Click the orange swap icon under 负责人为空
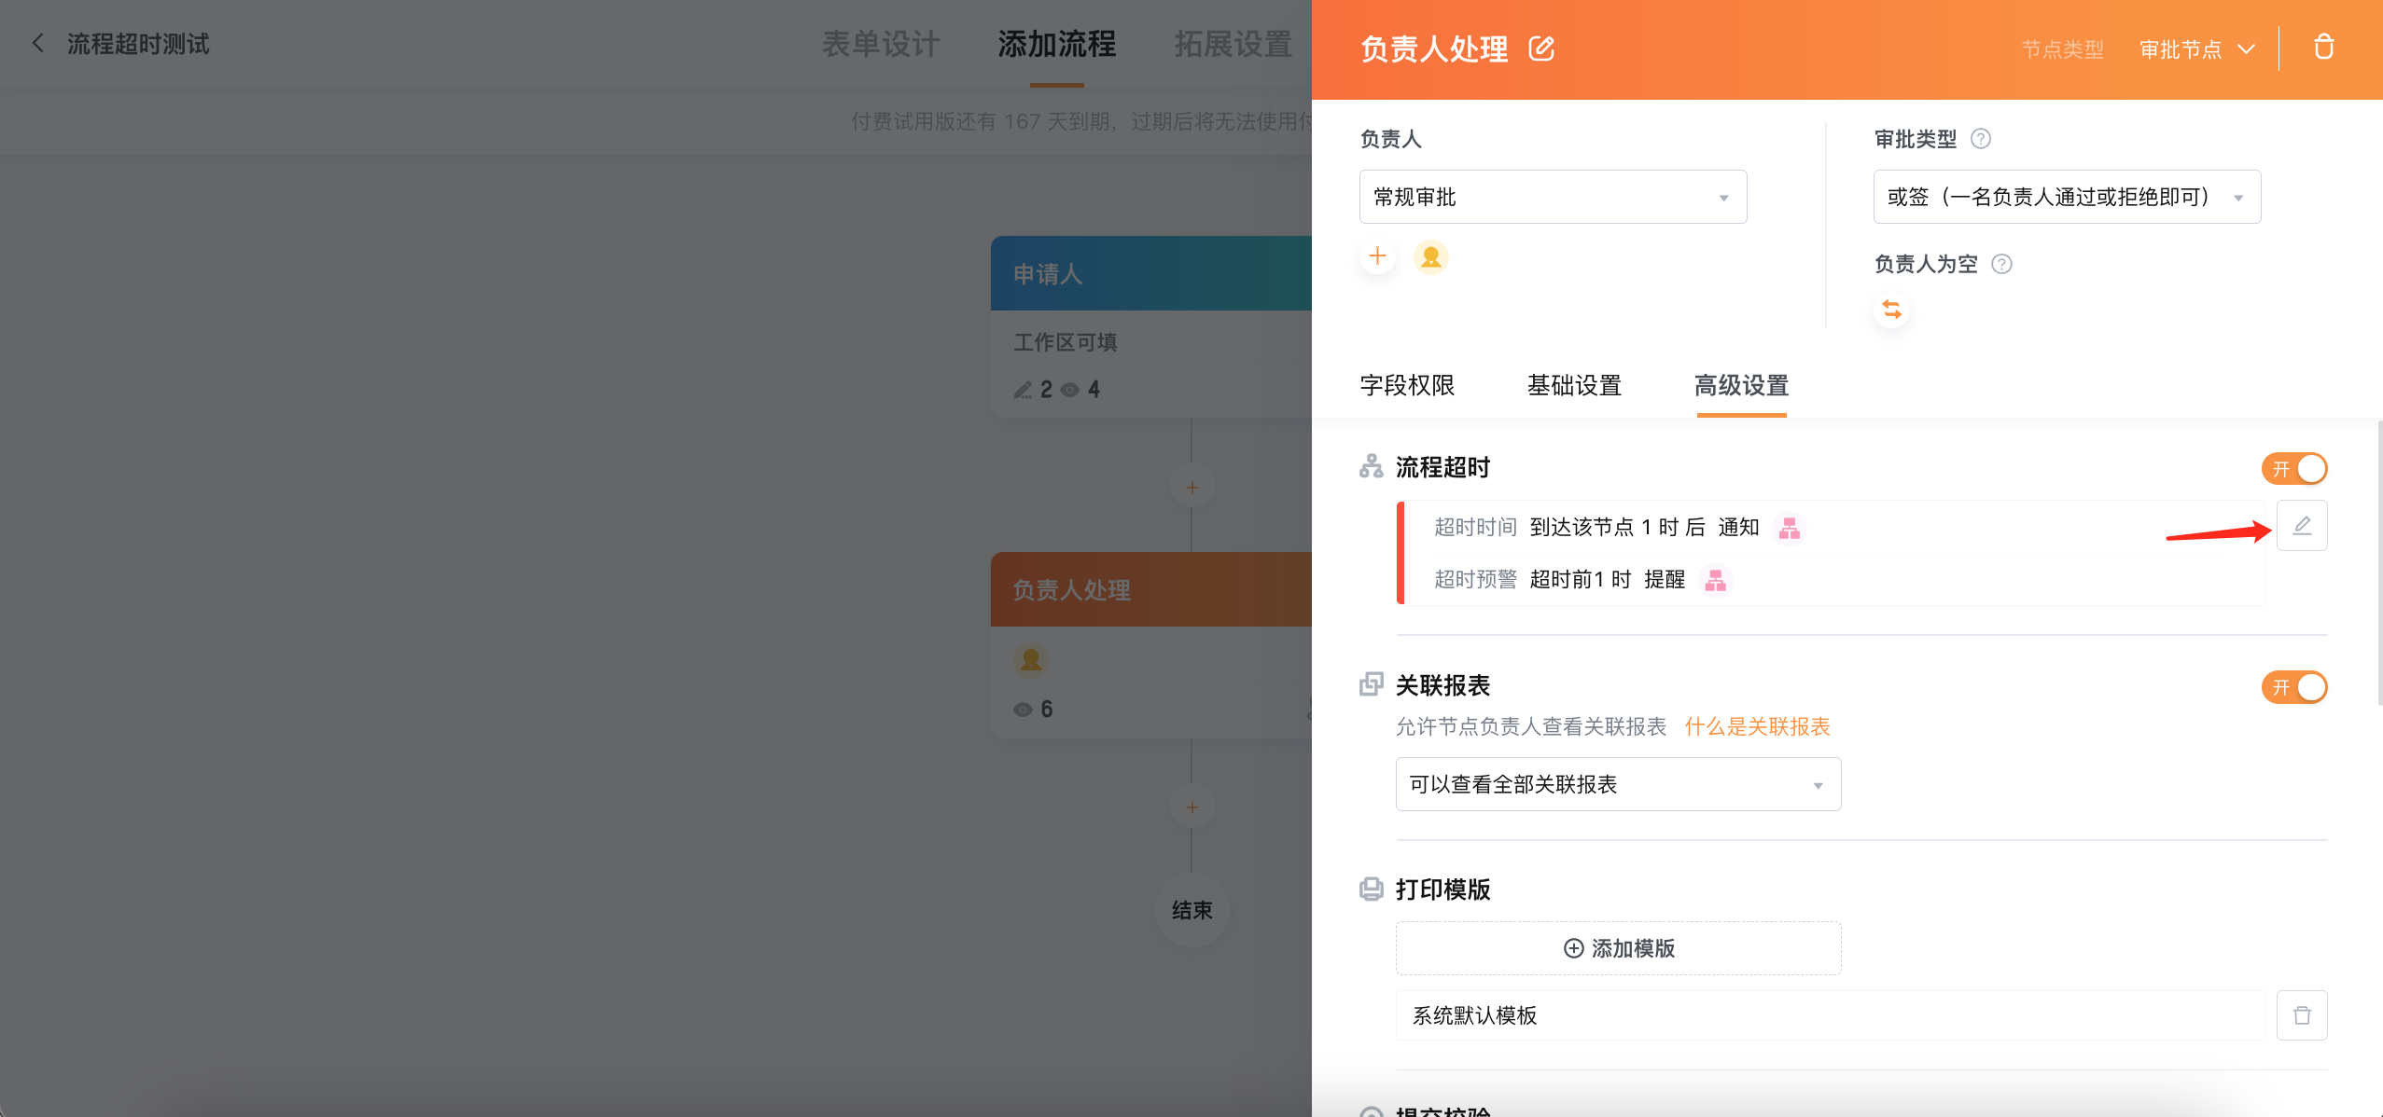The image size is (2383, 1117). coord(1891,310)
